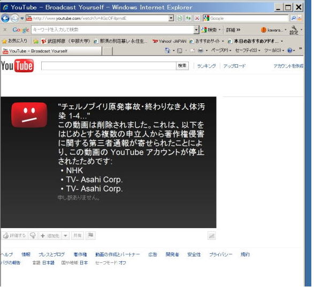Click the Print printer icon
314x287 pixels.
[x=201, y=50]
